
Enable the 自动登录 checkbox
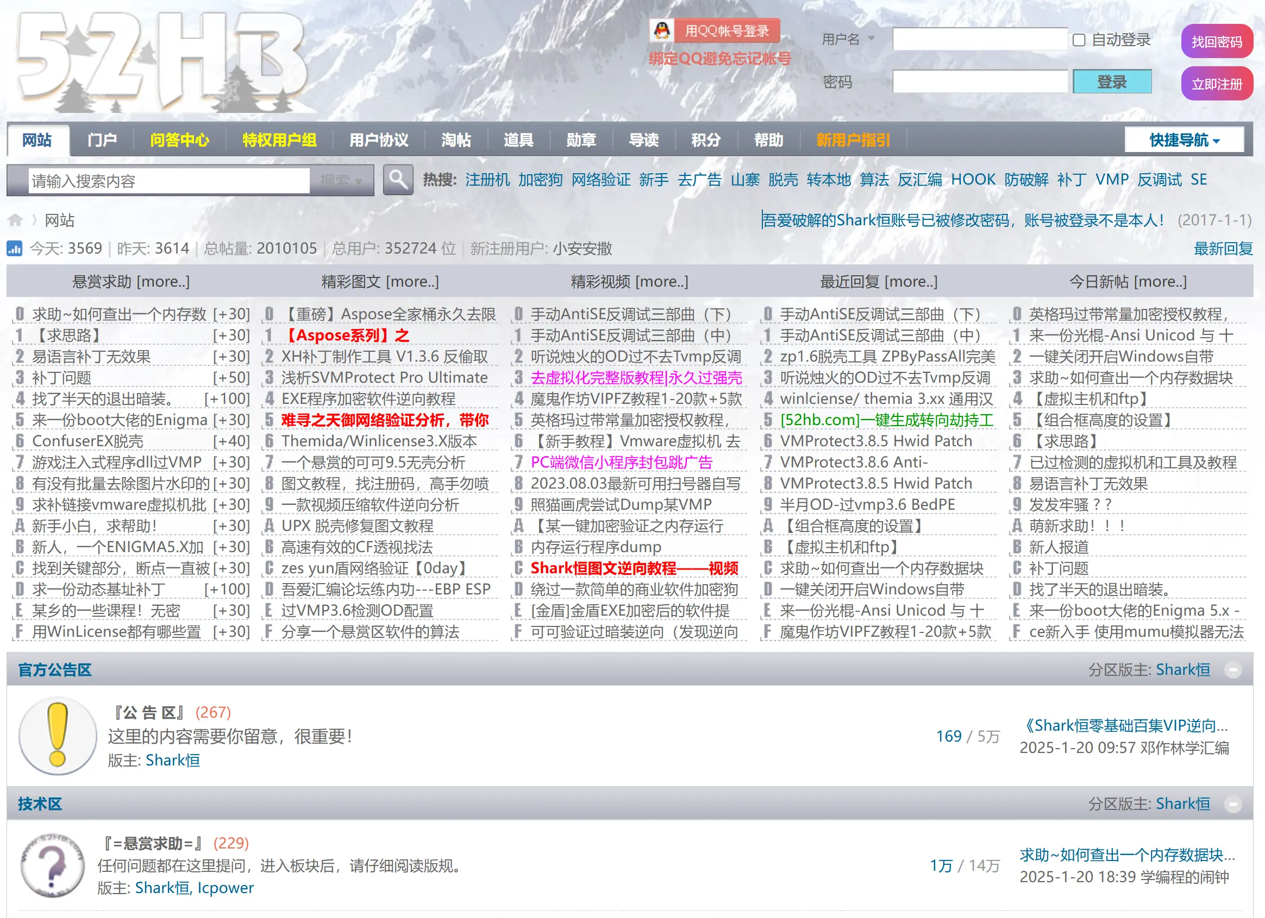tap(1079, 40)
